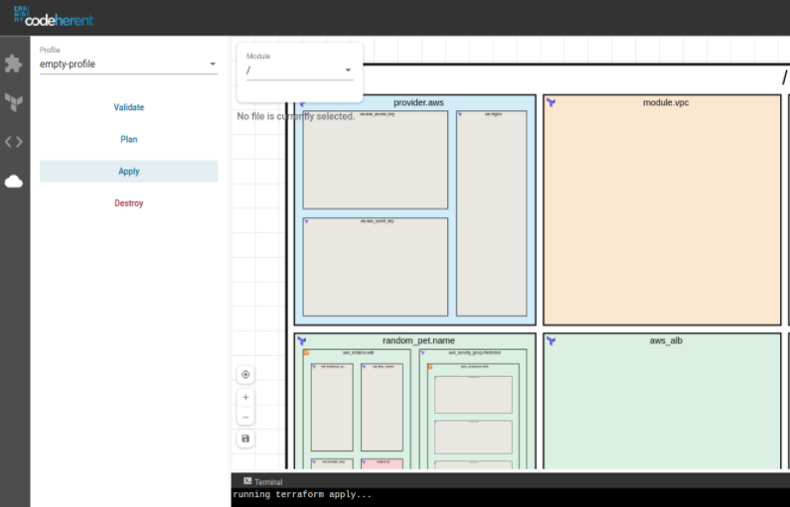The image size is (790, 507).
Task: Select the random_pet.name node title
Action: 418,340
